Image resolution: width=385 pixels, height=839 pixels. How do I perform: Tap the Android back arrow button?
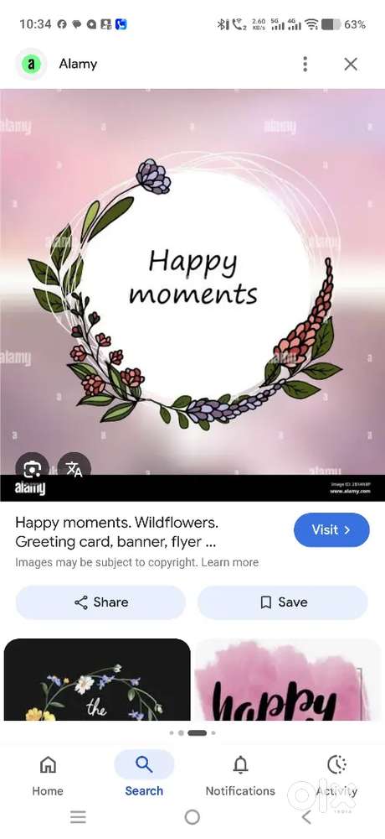tap(306, 817)
